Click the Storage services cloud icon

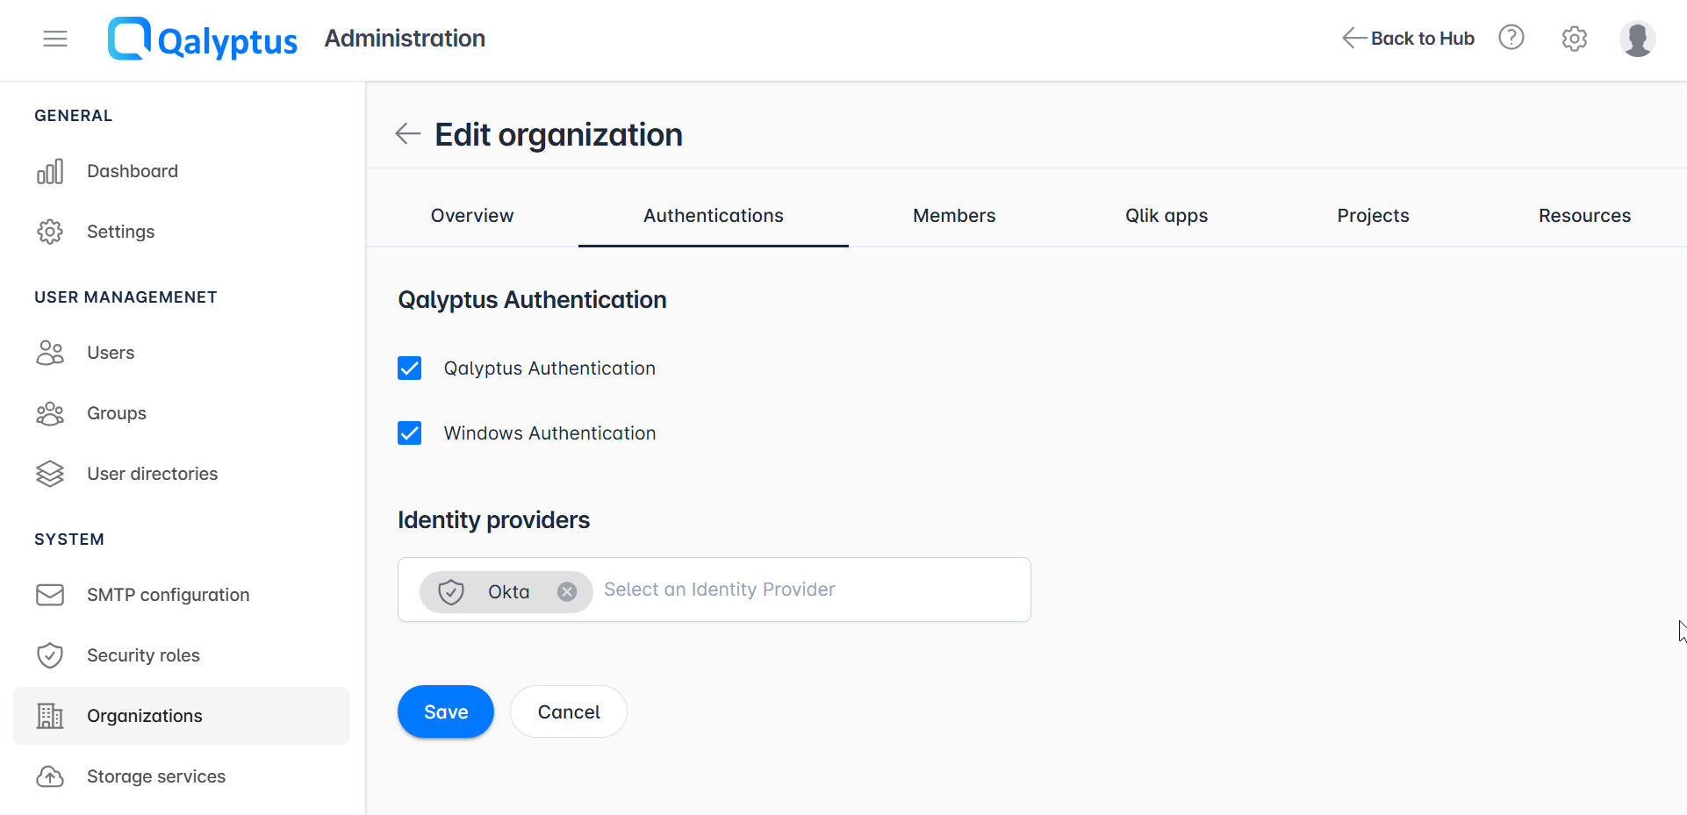pos(50,776)
